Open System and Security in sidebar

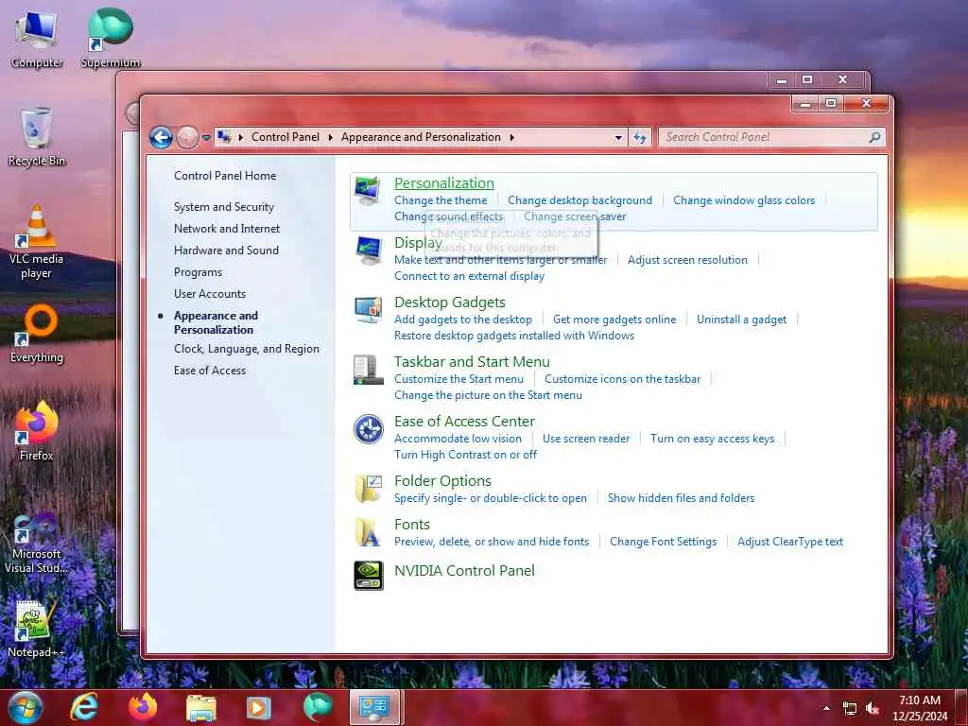pos(223,207)
